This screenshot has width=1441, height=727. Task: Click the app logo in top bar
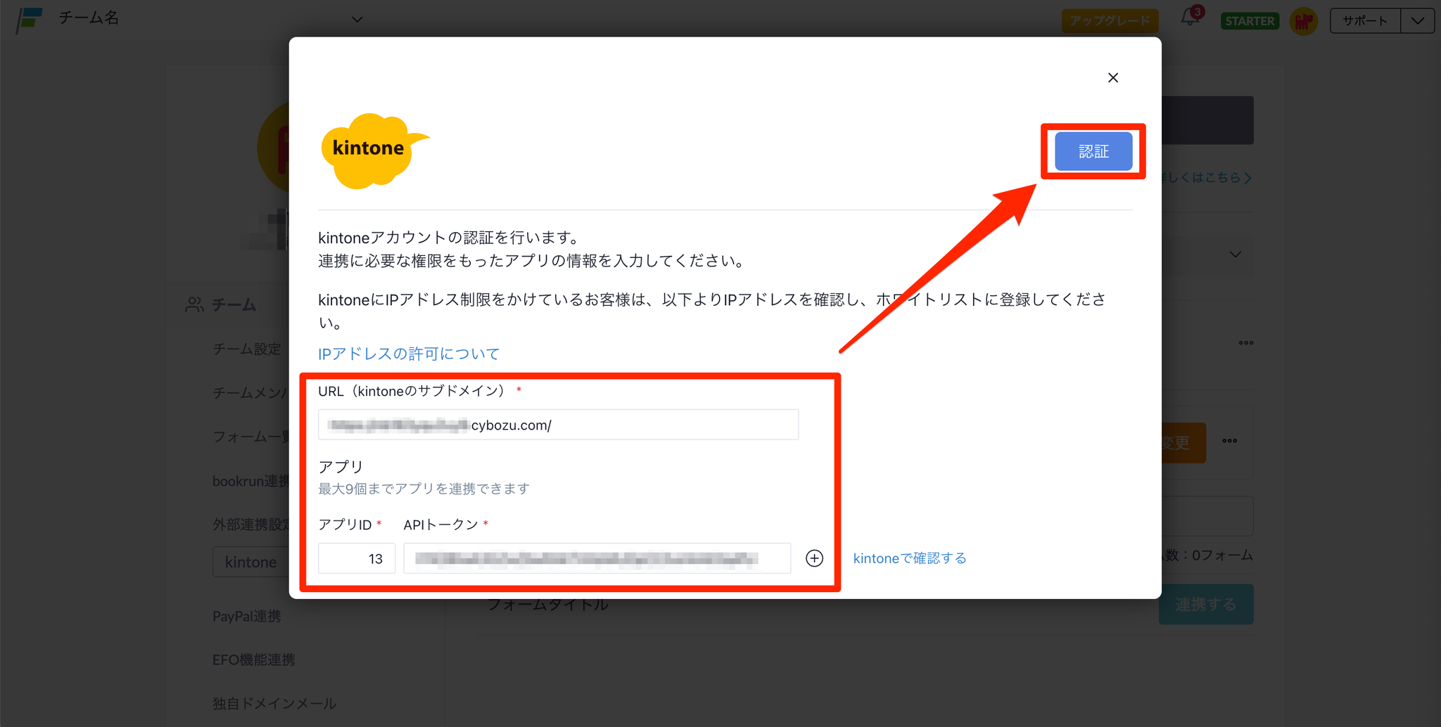coord(29,20)
